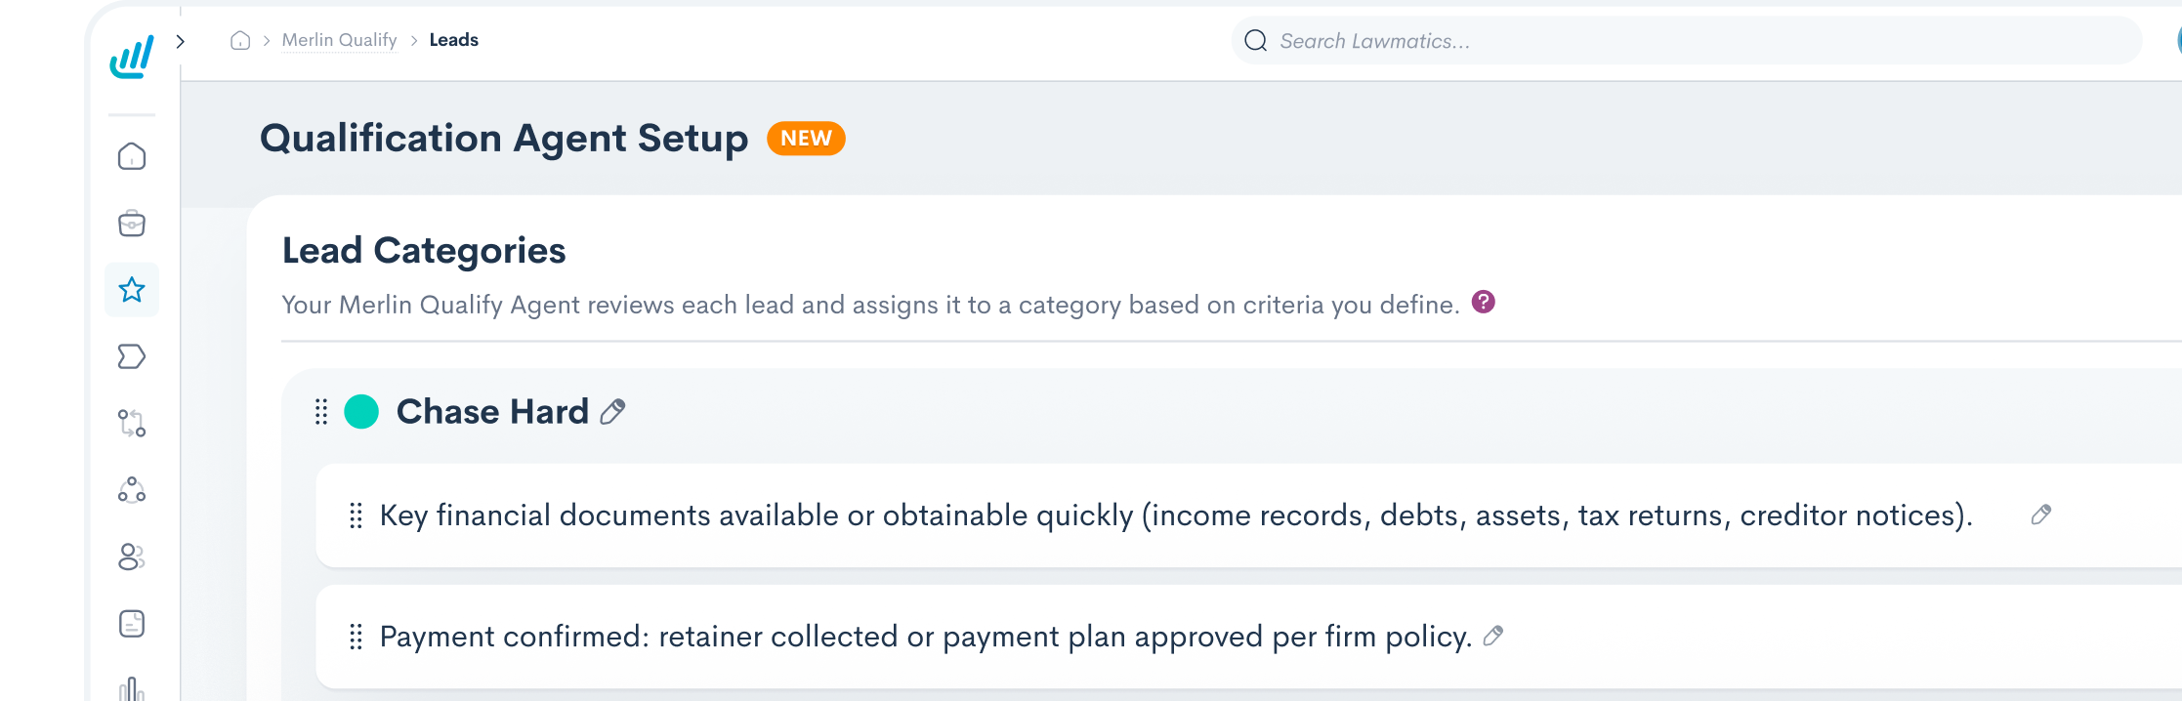
Task: Focus the Search Lawmatics field
Action: 1687,41
